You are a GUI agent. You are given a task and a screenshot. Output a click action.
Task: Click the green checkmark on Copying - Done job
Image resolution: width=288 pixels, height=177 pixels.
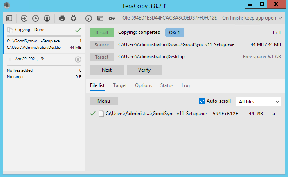[x=78, y=30]
